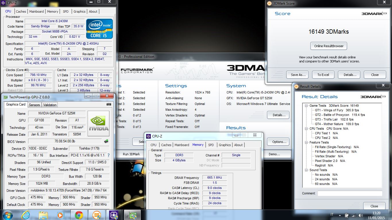Click the Demo... button in 3DMark
This screenshot has height=220, width=392.
[x=274, y=154]
